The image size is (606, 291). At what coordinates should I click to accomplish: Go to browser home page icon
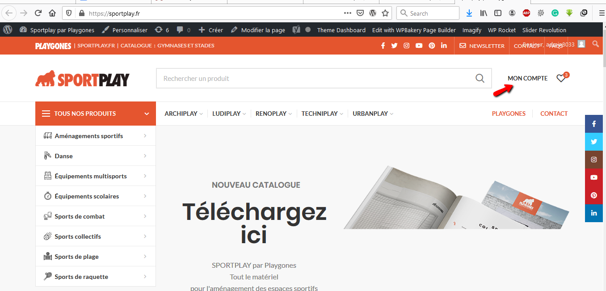52,13
